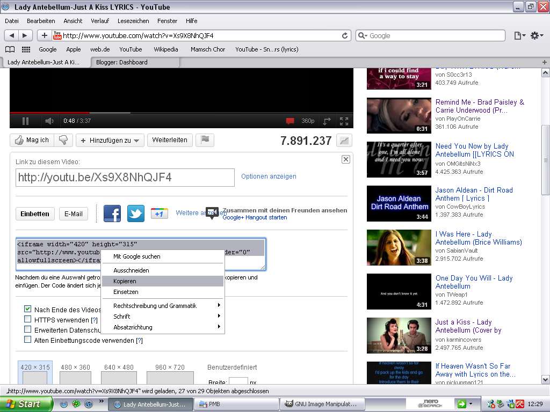
Task: Expand the Schrift submenu
Action: [163, 317]
